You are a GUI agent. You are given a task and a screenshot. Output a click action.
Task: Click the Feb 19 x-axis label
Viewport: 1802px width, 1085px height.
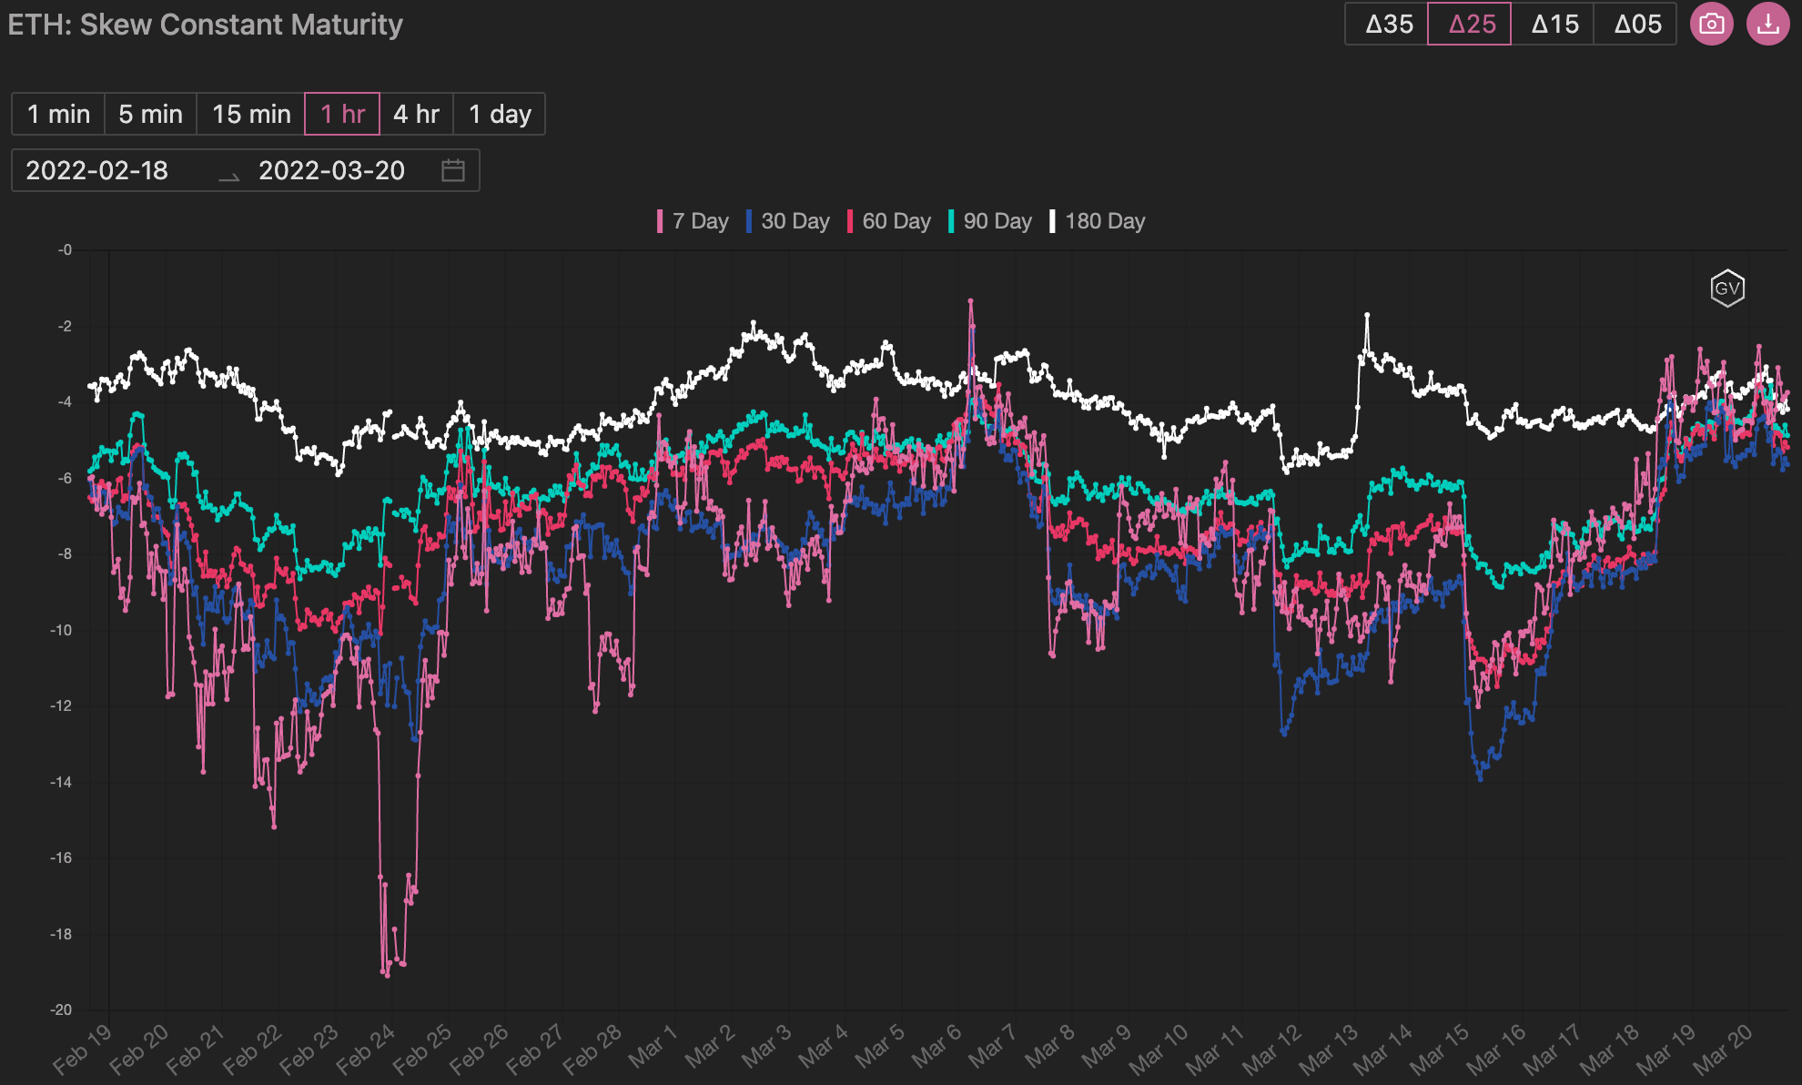[x=83, y=1049]
